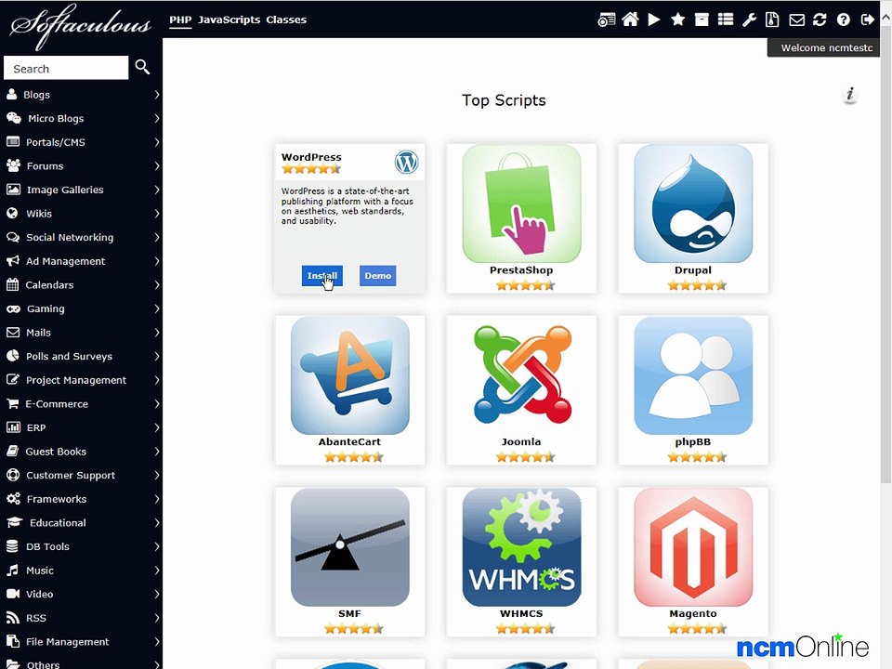Switch to the JavaScripts tab
This screenshot has width=892, height=669.
pos(229,20)
